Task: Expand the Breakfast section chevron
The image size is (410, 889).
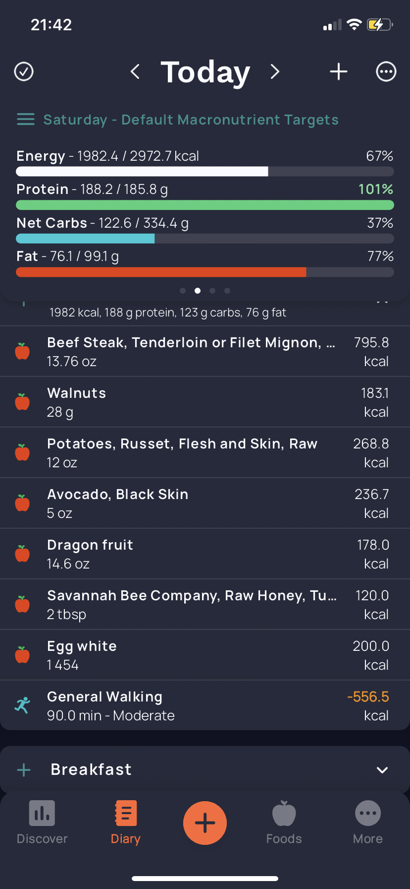Action: 382,770
